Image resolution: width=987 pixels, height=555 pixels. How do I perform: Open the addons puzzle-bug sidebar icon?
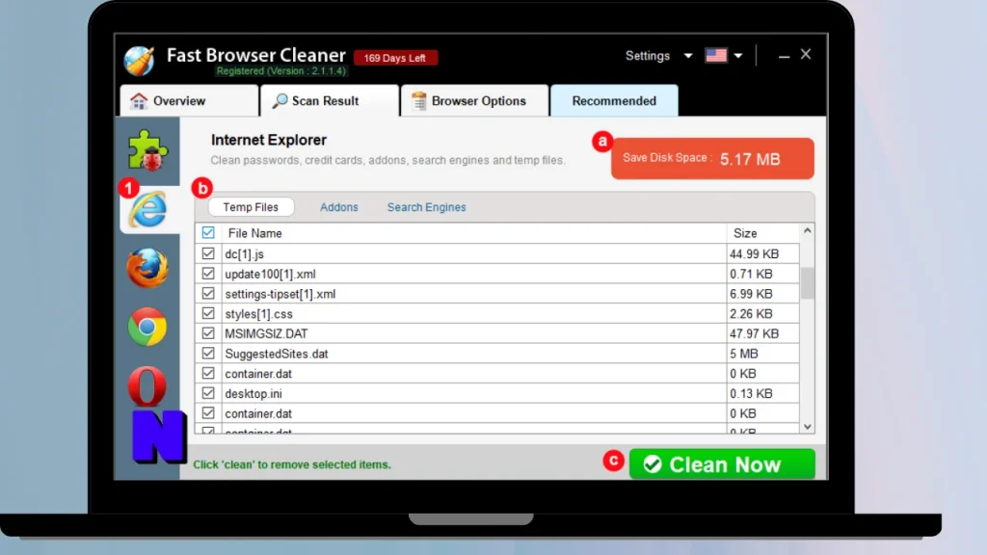click(147, 150)
